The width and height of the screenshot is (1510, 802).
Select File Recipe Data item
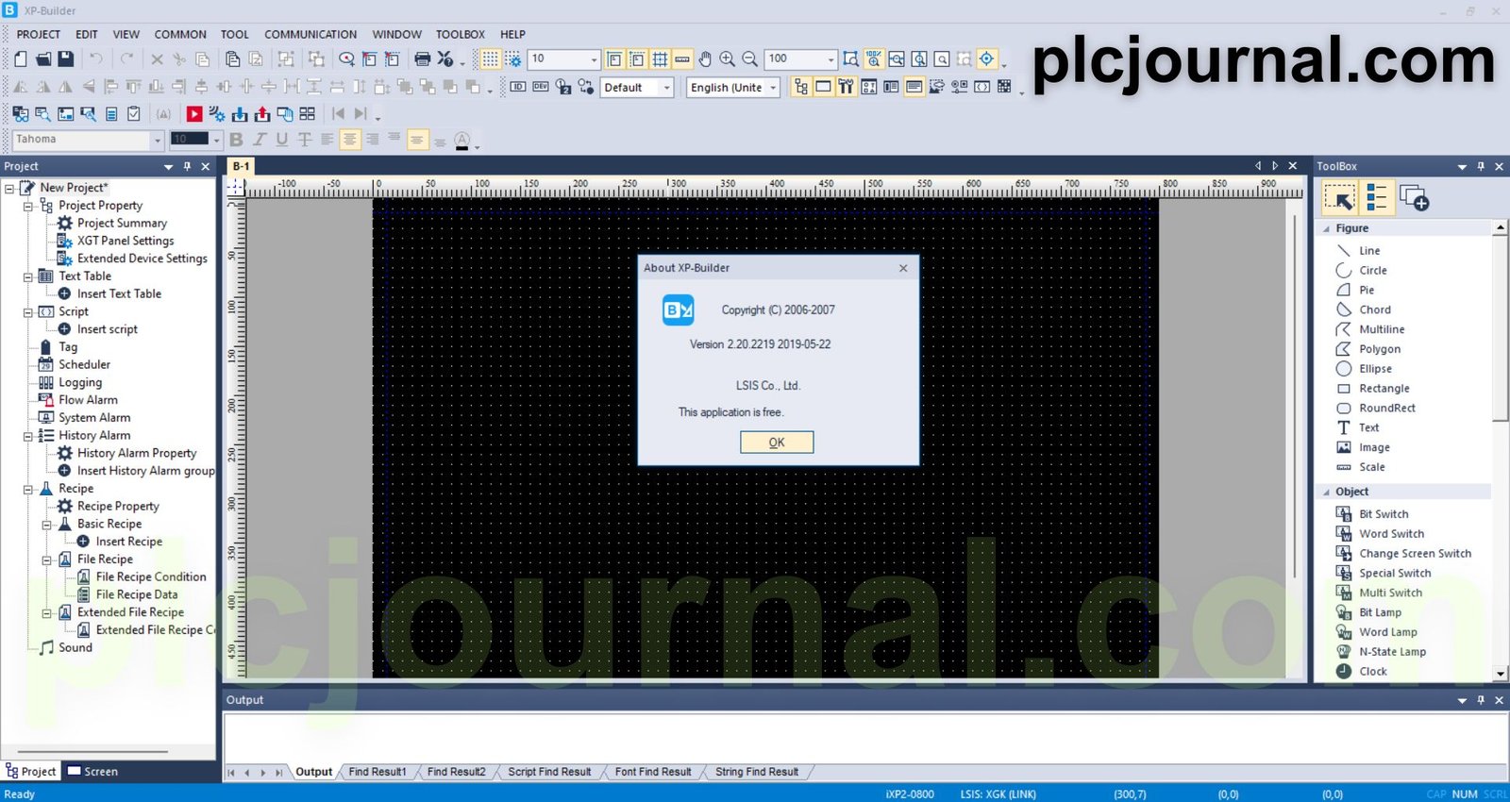pos(137,594)
